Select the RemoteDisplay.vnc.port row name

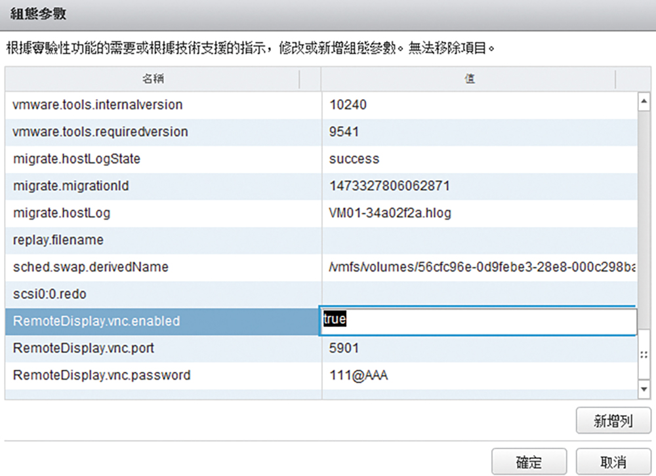coord(83,348)
